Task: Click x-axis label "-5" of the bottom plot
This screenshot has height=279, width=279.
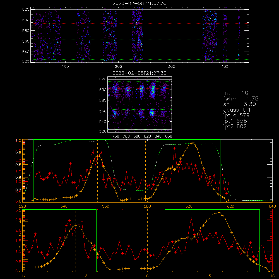Action: pyautogui.click(x=85, y=276)
